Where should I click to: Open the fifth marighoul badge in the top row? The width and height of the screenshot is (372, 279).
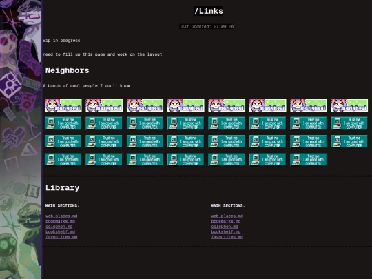[x=227, y=105]
